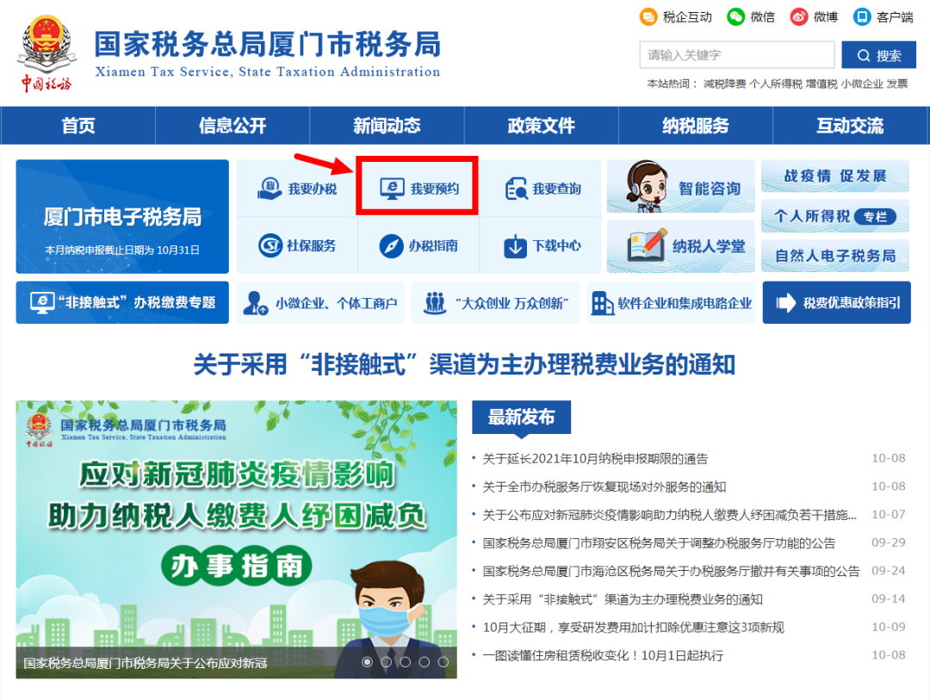
Task: Open the green 微信 WeChat icon
Action: [736, 16]
